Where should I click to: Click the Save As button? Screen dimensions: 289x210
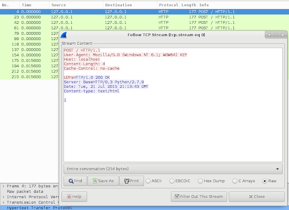point(103,181)
